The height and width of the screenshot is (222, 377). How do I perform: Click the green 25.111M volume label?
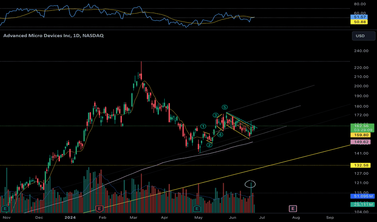[362, 205]
